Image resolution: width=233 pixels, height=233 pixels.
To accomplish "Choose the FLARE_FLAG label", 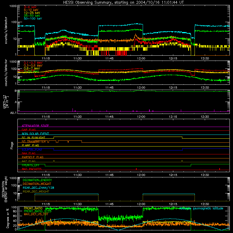I will click(x=30, y=145).
